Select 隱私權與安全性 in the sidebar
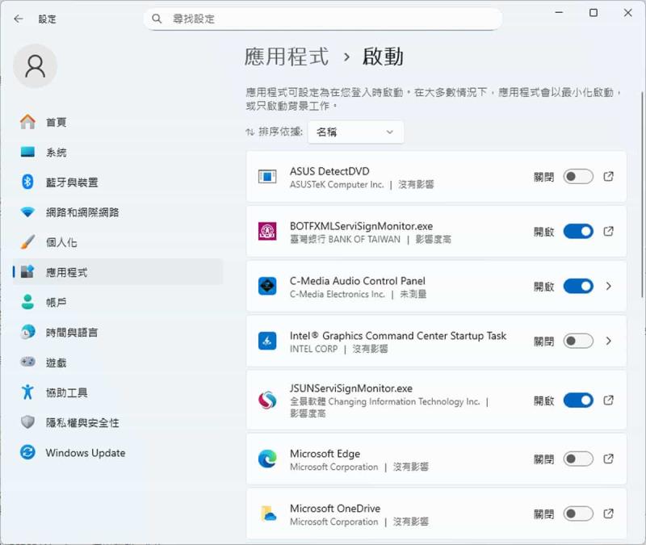 pyautogui.click(x=82, y=423)
